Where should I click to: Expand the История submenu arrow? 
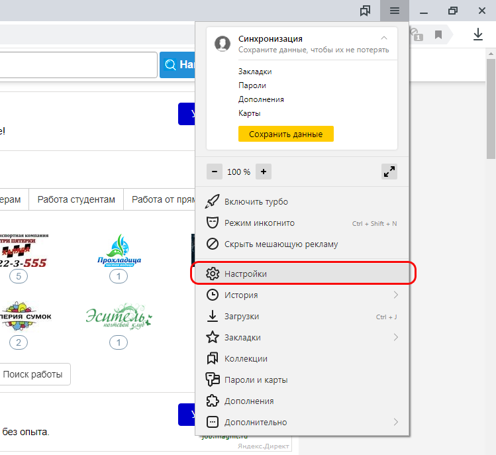click(396, 295)
